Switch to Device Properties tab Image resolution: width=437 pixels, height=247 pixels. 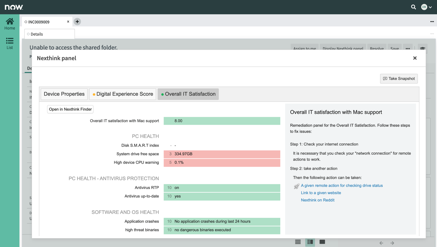coord(64,94)
